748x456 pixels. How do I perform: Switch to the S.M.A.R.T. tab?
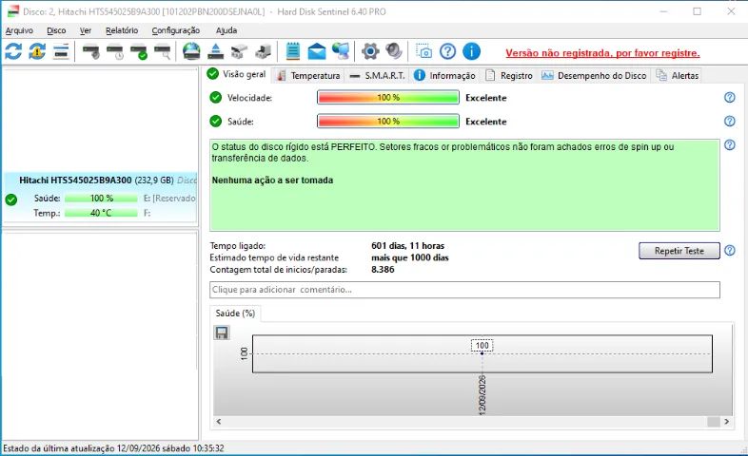click(377, 76)
